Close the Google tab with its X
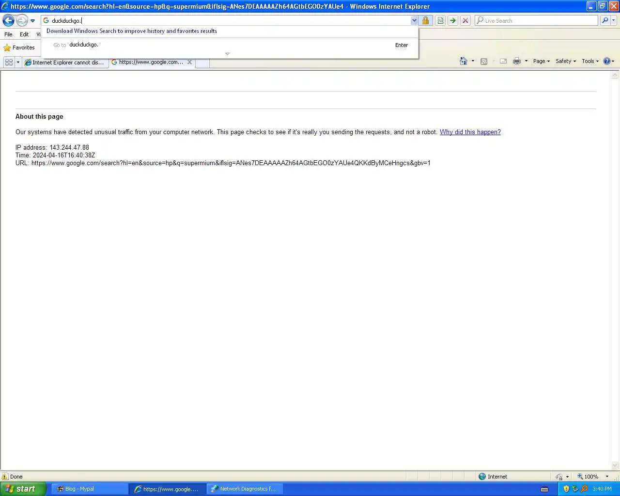 (x=189, y=62)
